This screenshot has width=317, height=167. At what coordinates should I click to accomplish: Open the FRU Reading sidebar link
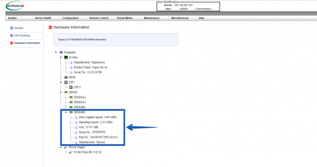pyautogui.click(x=22, y=36)
